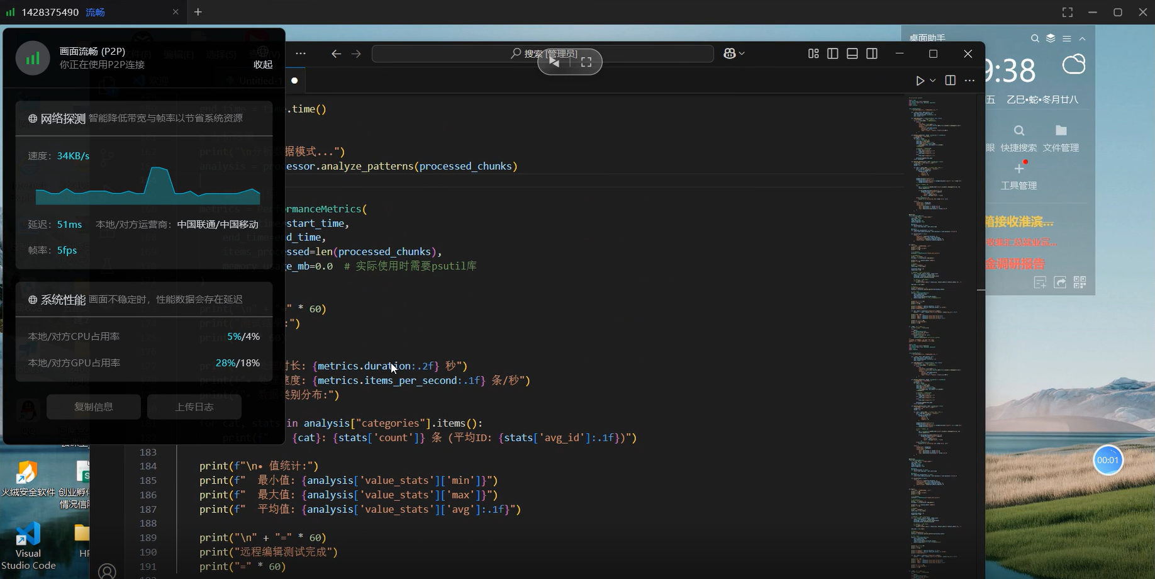Toggle the bottom panel visibility

pos(852,53)
